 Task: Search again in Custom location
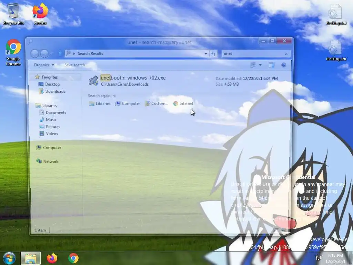[x=157, y=104]
